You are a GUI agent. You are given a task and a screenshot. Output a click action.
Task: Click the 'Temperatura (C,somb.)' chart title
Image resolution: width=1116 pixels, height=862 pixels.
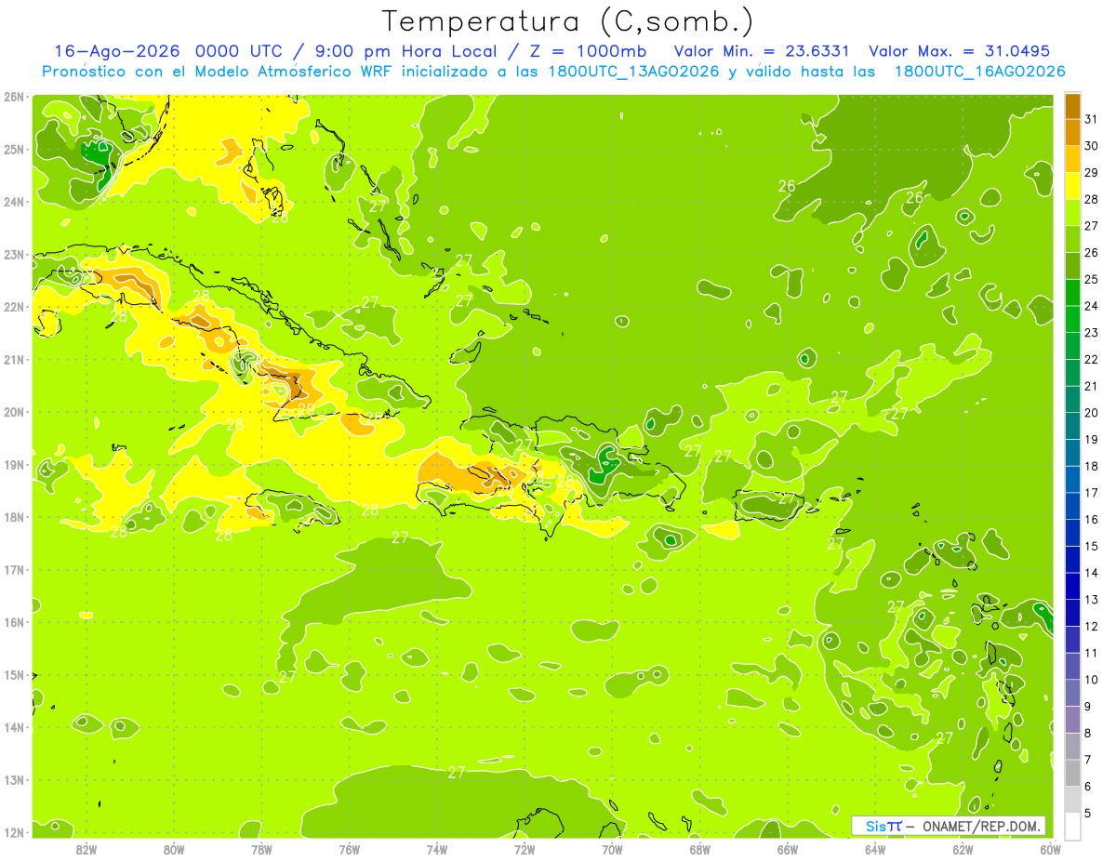point(567,21)
